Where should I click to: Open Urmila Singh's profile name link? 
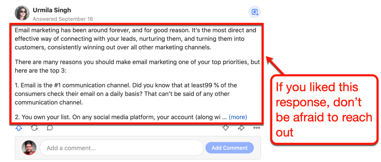point(52,10)
